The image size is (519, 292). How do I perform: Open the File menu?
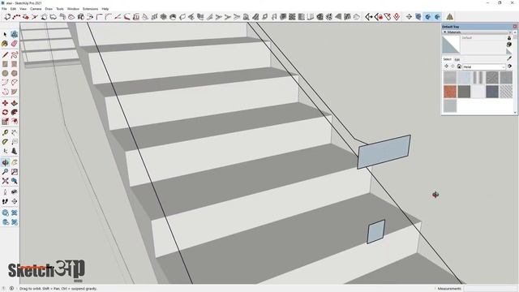click(x=4, y=9)
